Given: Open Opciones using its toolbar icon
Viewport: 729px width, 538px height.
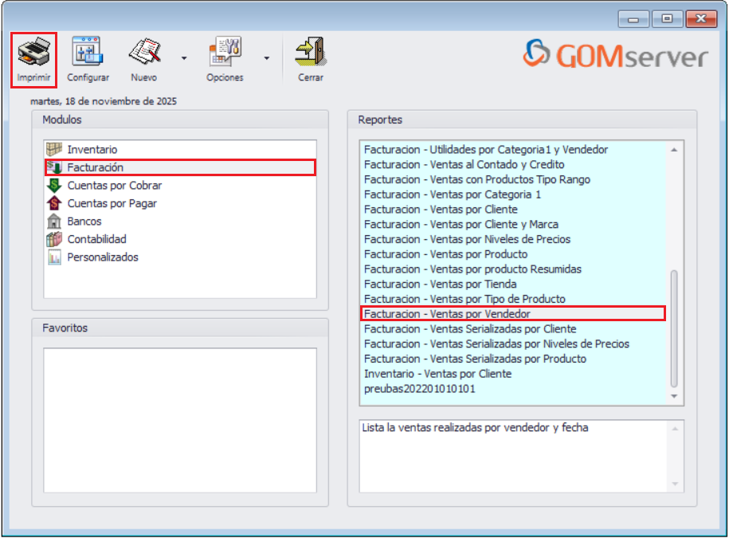Looking at the screenshot, I should tap(224, 49).
